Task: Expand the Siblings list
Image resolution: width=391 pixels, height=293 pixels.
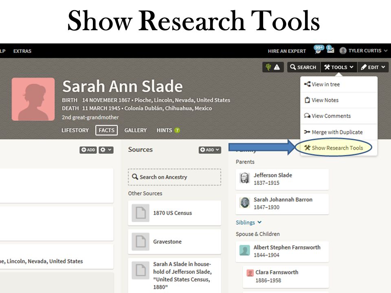Action: tap(248, 223)
